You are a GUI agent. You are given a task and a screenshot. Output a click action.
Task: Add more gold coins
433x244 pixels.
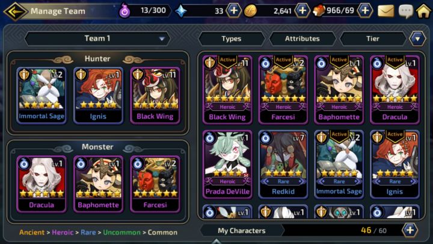pos(302,11)
